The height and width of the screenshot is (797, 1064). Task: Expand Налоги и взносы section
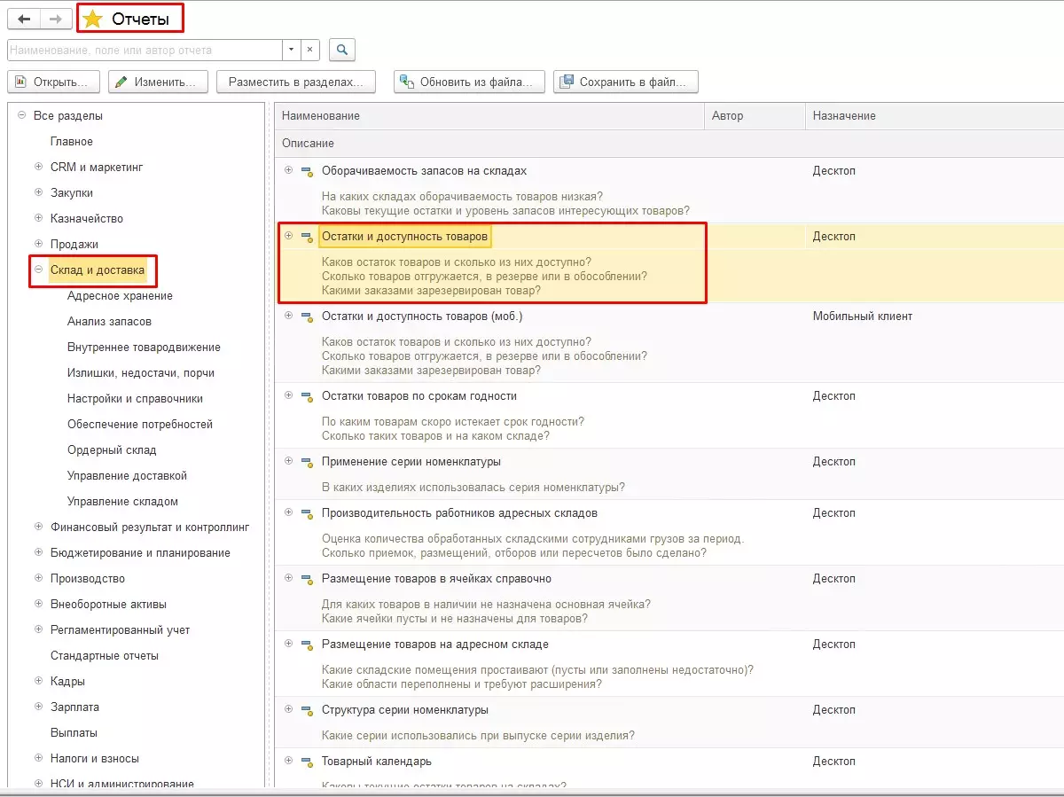tap(38, 758)
